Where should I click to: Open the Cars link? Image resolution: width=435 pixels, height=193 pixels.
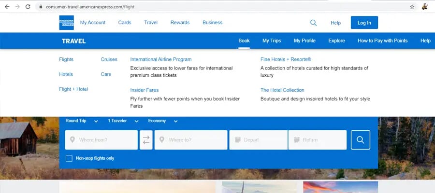pos(106,74)
